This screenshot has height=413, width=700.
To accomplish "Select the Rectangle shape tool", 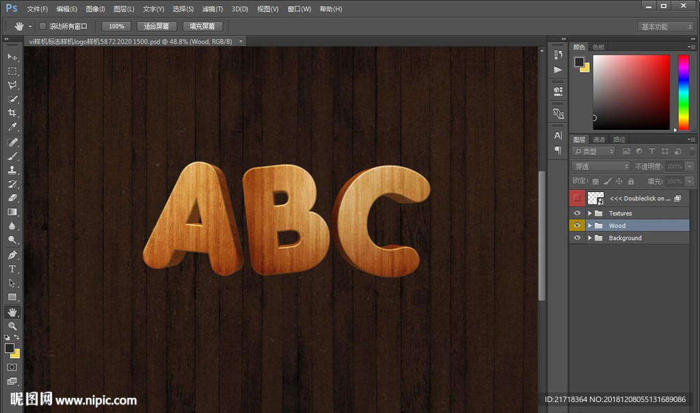I will tap(12, 297).
